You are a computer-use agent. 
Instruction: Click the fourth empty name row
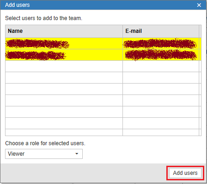(x=64, y=78)
